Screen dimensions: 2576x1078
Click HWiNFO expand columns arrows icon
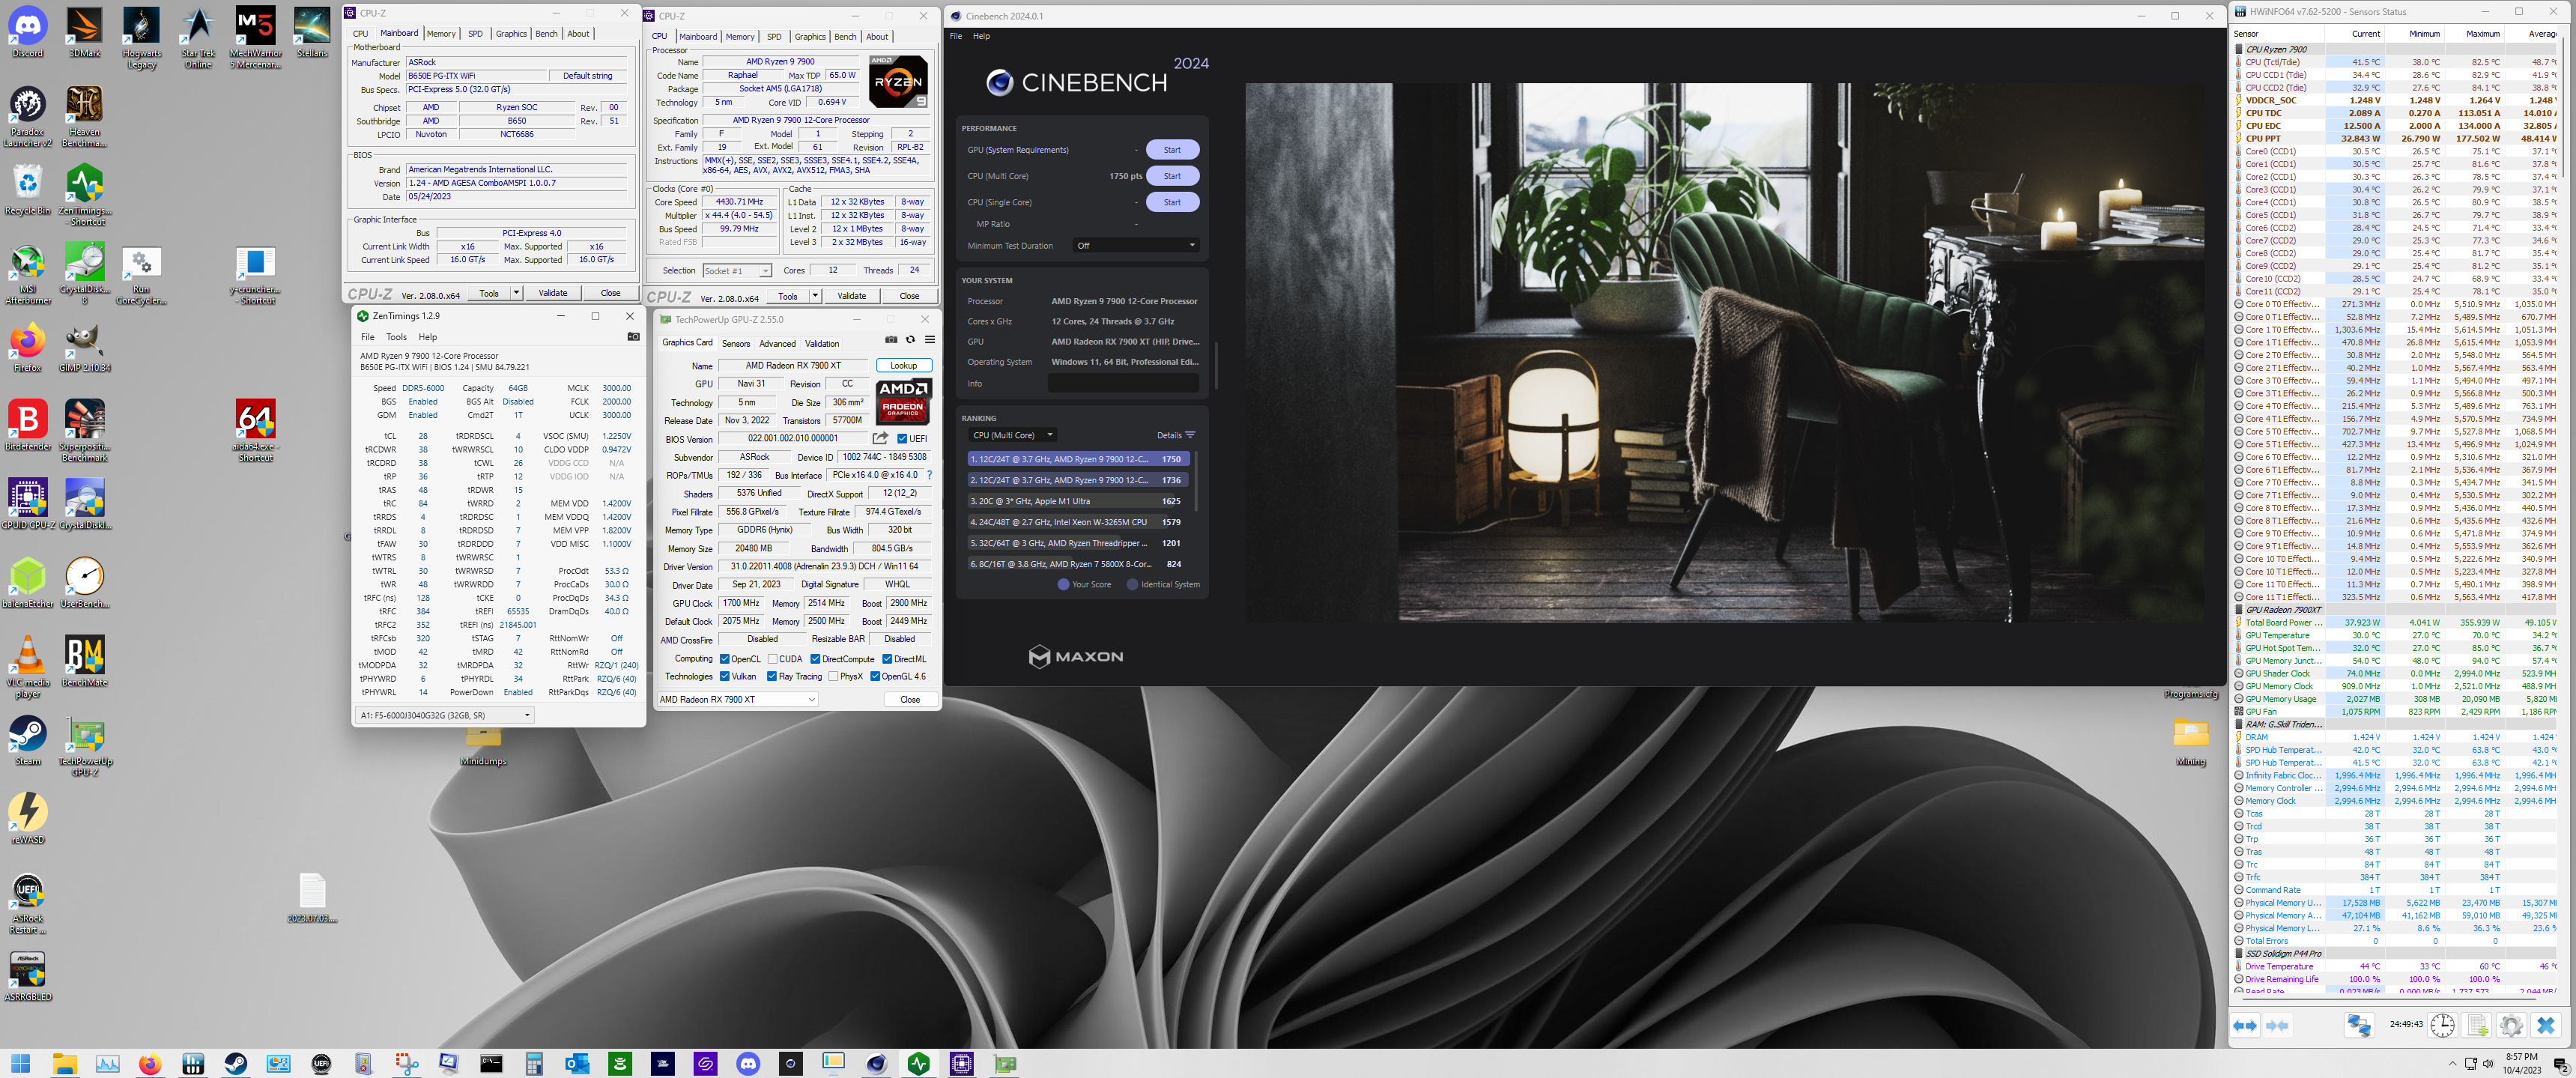(x=2245, y=1025)
